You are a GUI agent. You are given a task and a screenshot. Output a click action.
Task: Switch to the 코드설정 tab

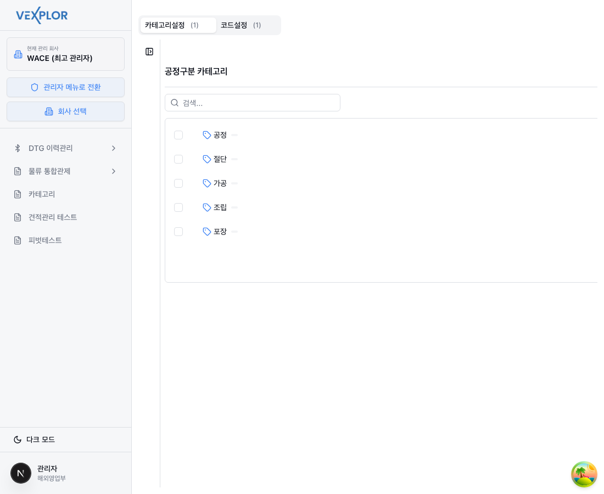(241, 25)
